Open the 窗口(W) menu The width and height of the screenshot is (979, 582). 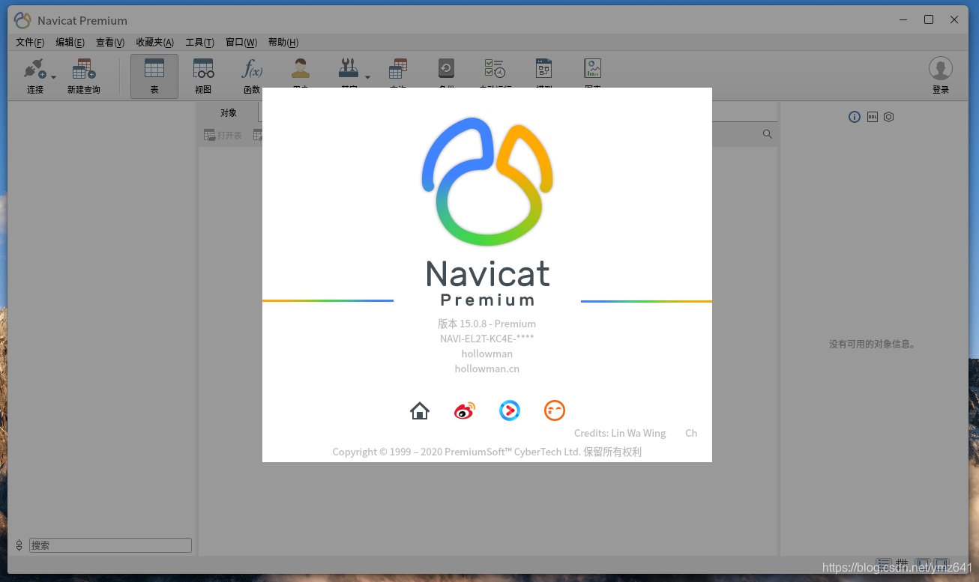(241, 43)
